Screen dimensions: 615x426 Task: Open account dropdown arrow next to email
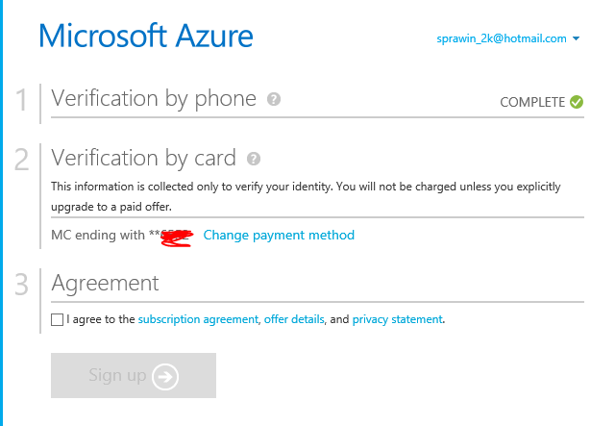[576, 39]
